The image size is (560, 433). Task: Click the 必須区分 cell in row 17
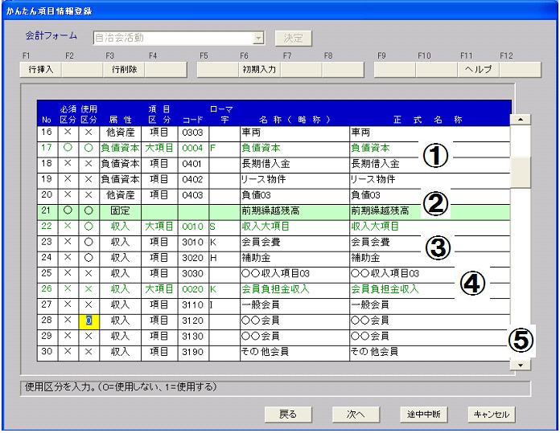pyautogui.click(x=68, y=148)
